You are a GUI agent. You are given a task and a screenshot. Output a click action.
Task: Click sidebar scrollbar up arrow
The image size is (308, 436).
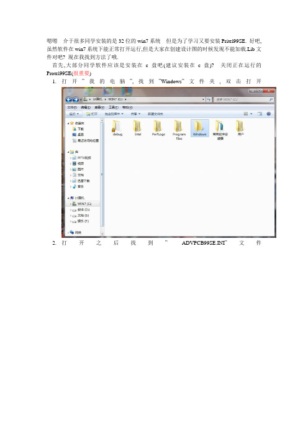[102, 120]
